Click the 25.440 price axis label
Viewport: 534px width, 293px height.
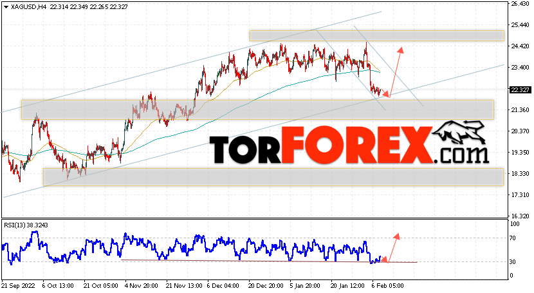[x=520, y=25]
